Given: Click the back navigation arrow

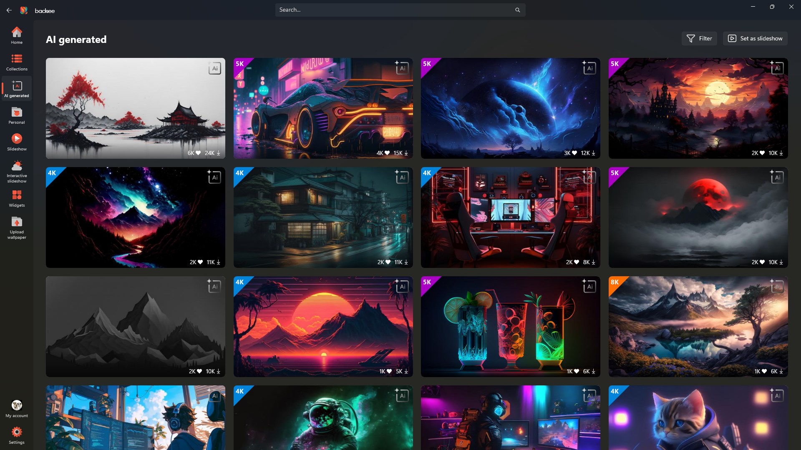Looking at the screenshot, I should coord(9,10).
